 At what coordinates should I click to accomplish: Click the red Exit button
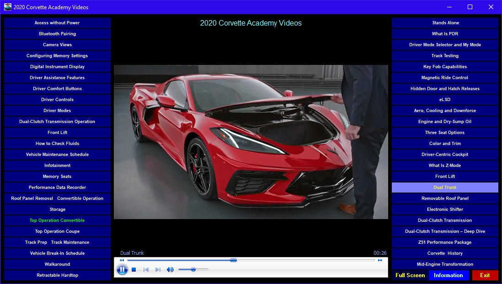485,275
